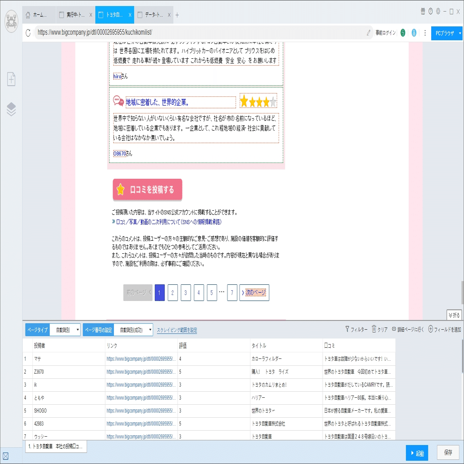Switch to the ホーム tab

[39, 15]
